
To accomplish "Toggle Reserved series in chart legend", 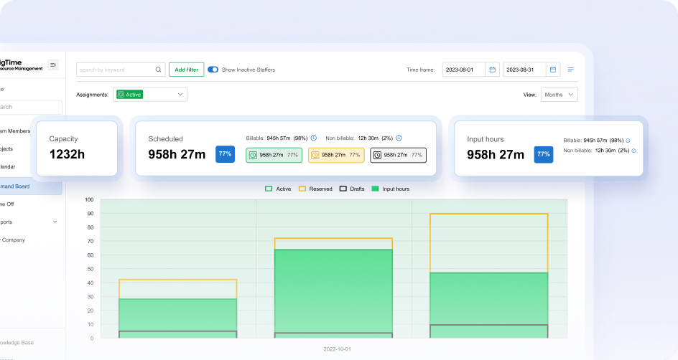I will (x=315, y=189).
